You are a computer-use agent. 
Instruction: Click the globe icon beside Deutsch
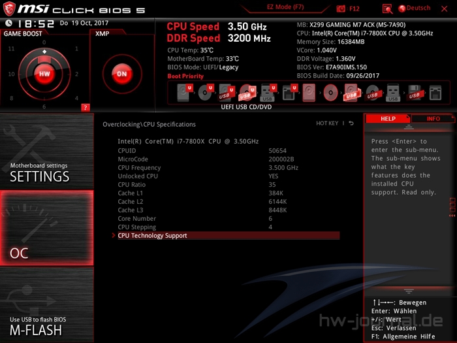[x=402, y=8]
